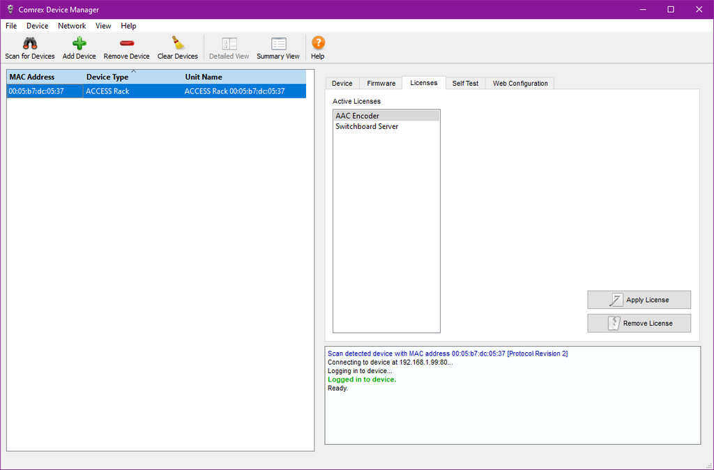Open the File menu
Image resolution: width=714 pixels, height=470 pixels.
tap(11, 26)
